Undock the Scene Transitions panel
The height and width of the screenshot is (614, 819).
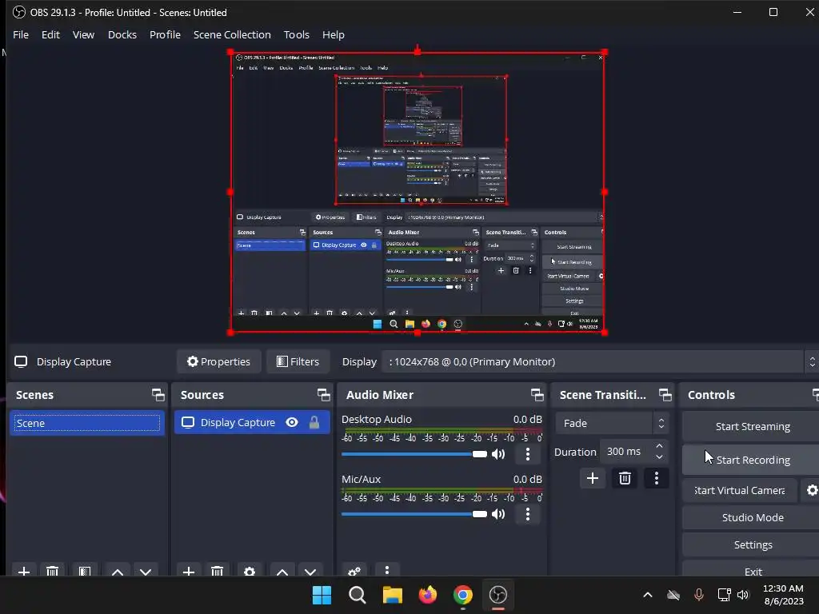click(x=665, y=395)
